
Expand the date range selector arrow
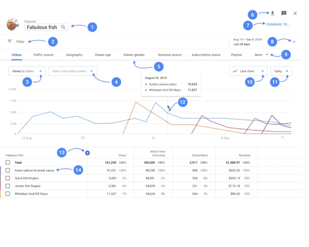294,41
